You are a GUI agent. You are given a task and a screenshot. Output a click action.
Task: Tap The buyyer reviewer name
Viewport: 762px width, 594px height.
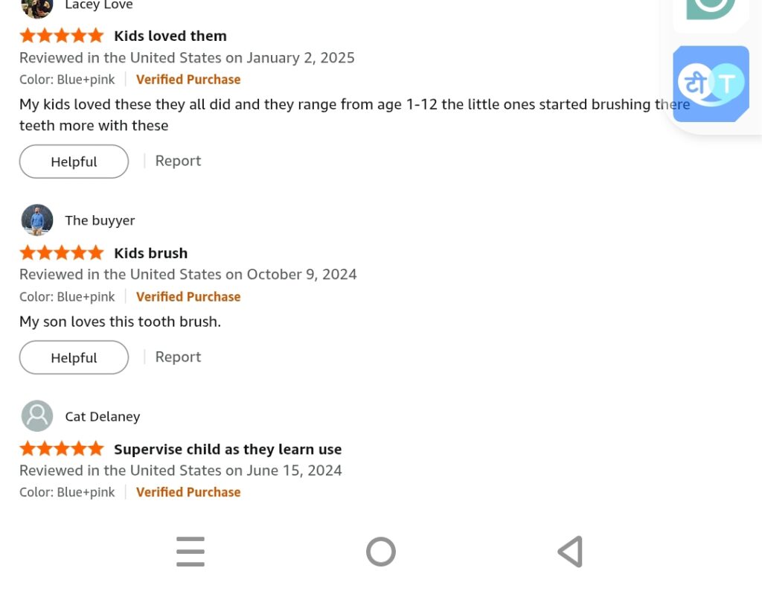coord(100,220)
